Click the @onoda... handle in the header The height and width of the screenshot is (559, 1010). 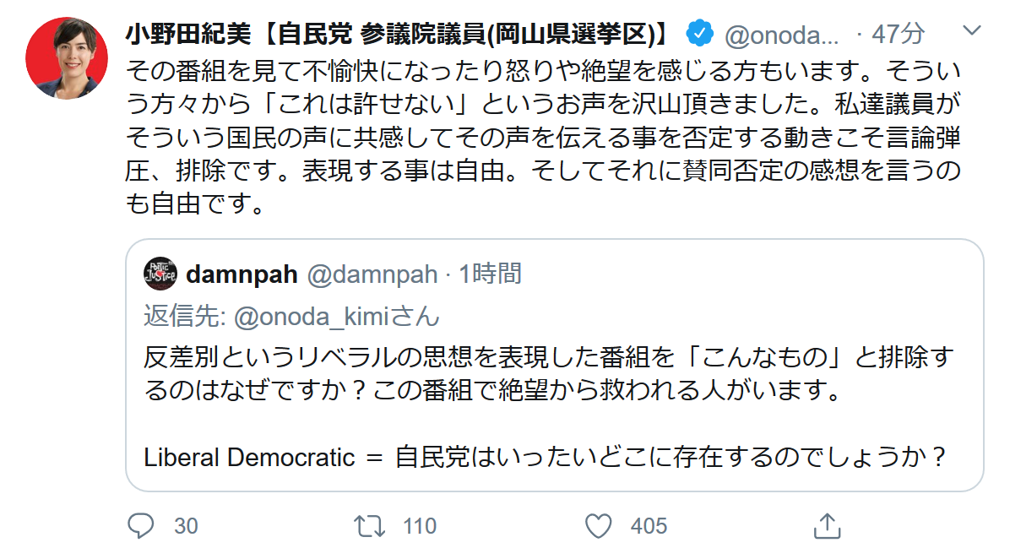point(781,34)
